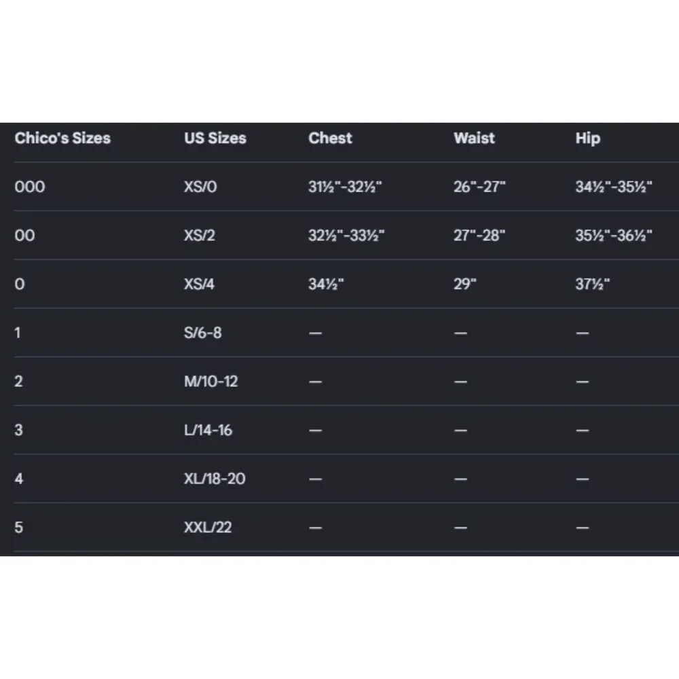Click the Chest column header
The image size is (679, 679).
[x=330, y=138]
